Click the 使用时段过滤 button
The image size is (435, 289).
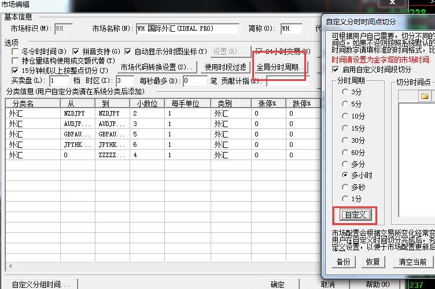point(225,67)
